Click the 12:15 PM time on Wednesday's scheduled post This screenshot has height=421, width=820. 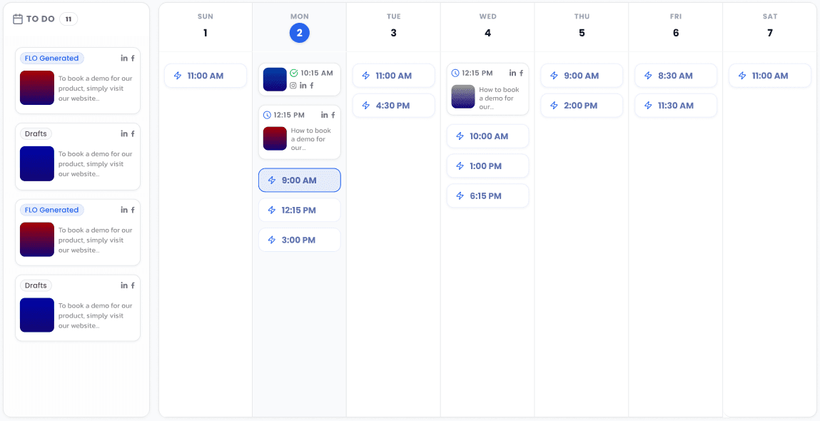pos(477,73)
